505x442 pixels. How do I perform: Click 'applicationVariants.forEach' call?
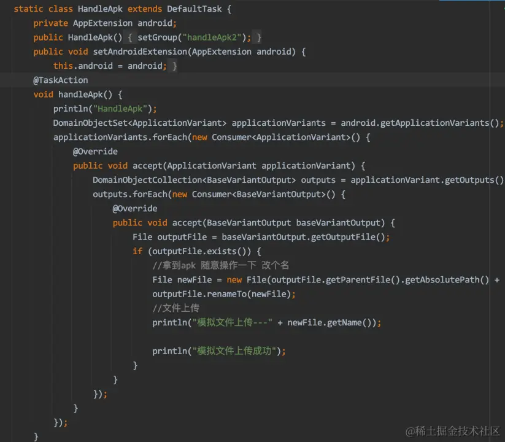click(x=120, y=138)
